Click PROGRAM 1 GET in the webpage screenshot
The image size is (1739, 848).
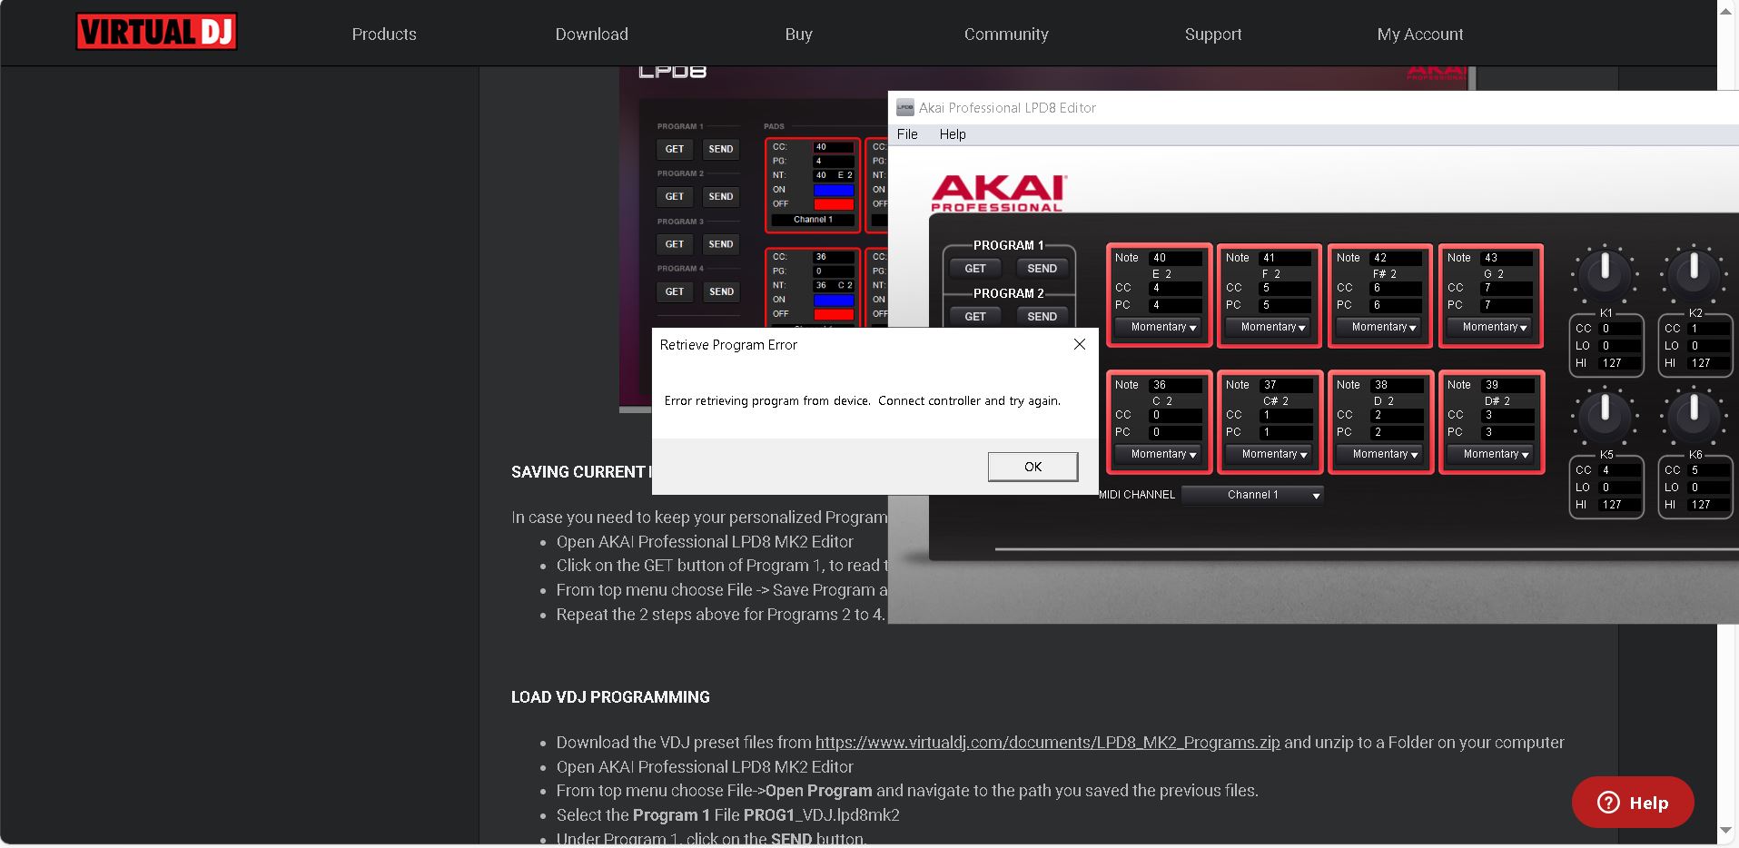click(x=675, y=149)
